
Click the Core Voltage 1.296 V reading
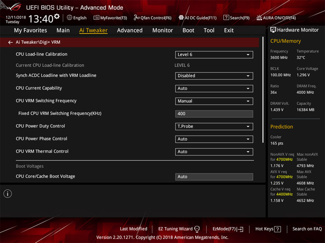tap(303, 75)
